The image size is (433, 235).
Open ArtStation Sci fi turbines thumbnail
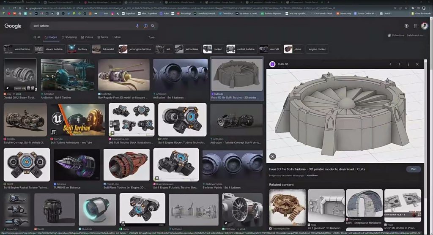click(180, 74)
